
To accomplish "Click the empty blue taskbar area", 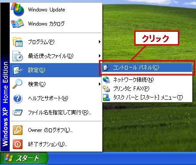I will 122,158.
